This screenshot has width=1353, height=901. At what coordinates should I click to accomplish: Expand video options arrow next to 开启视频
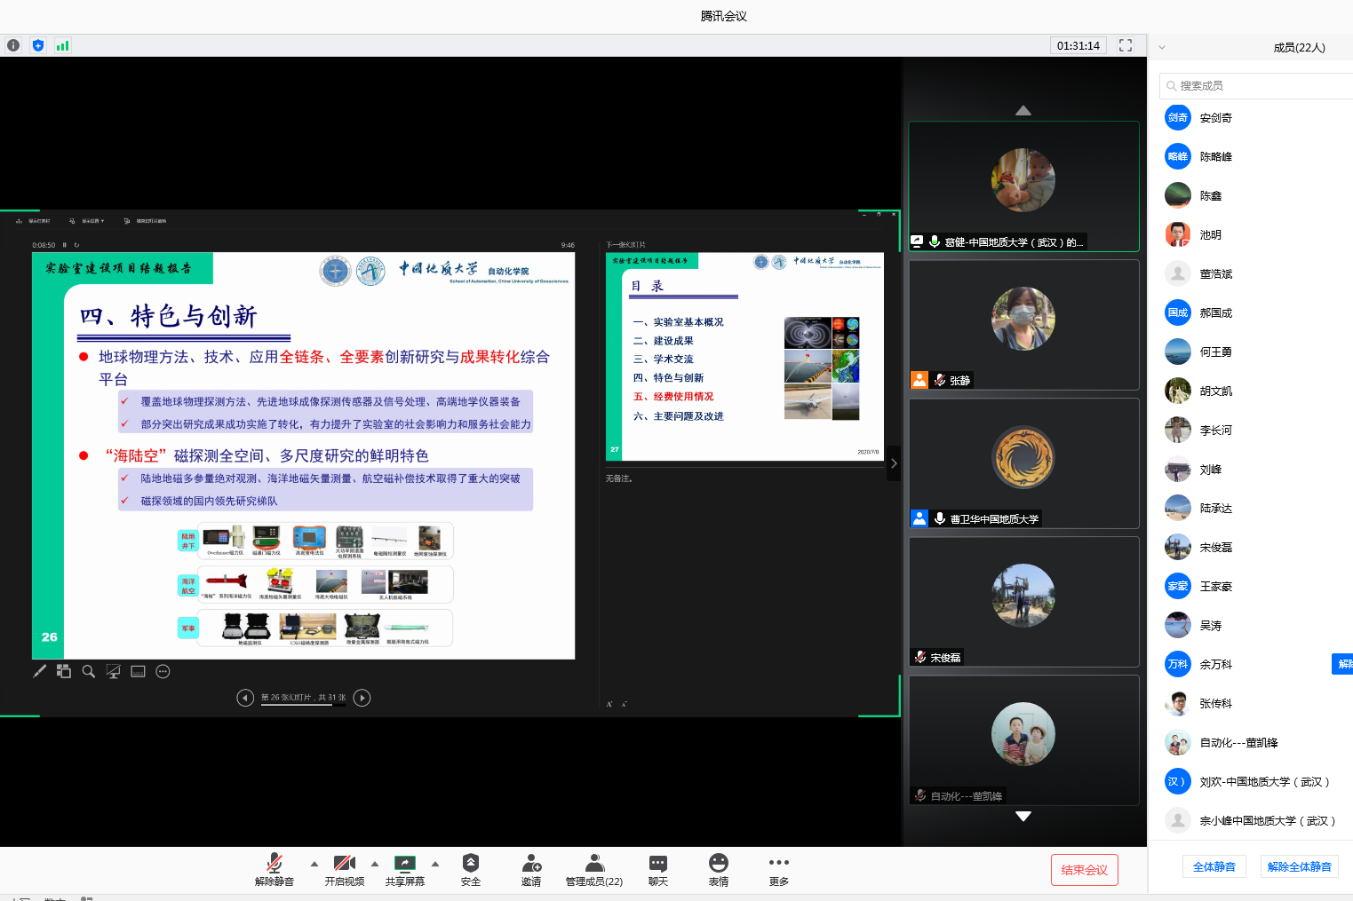(375, 863)
